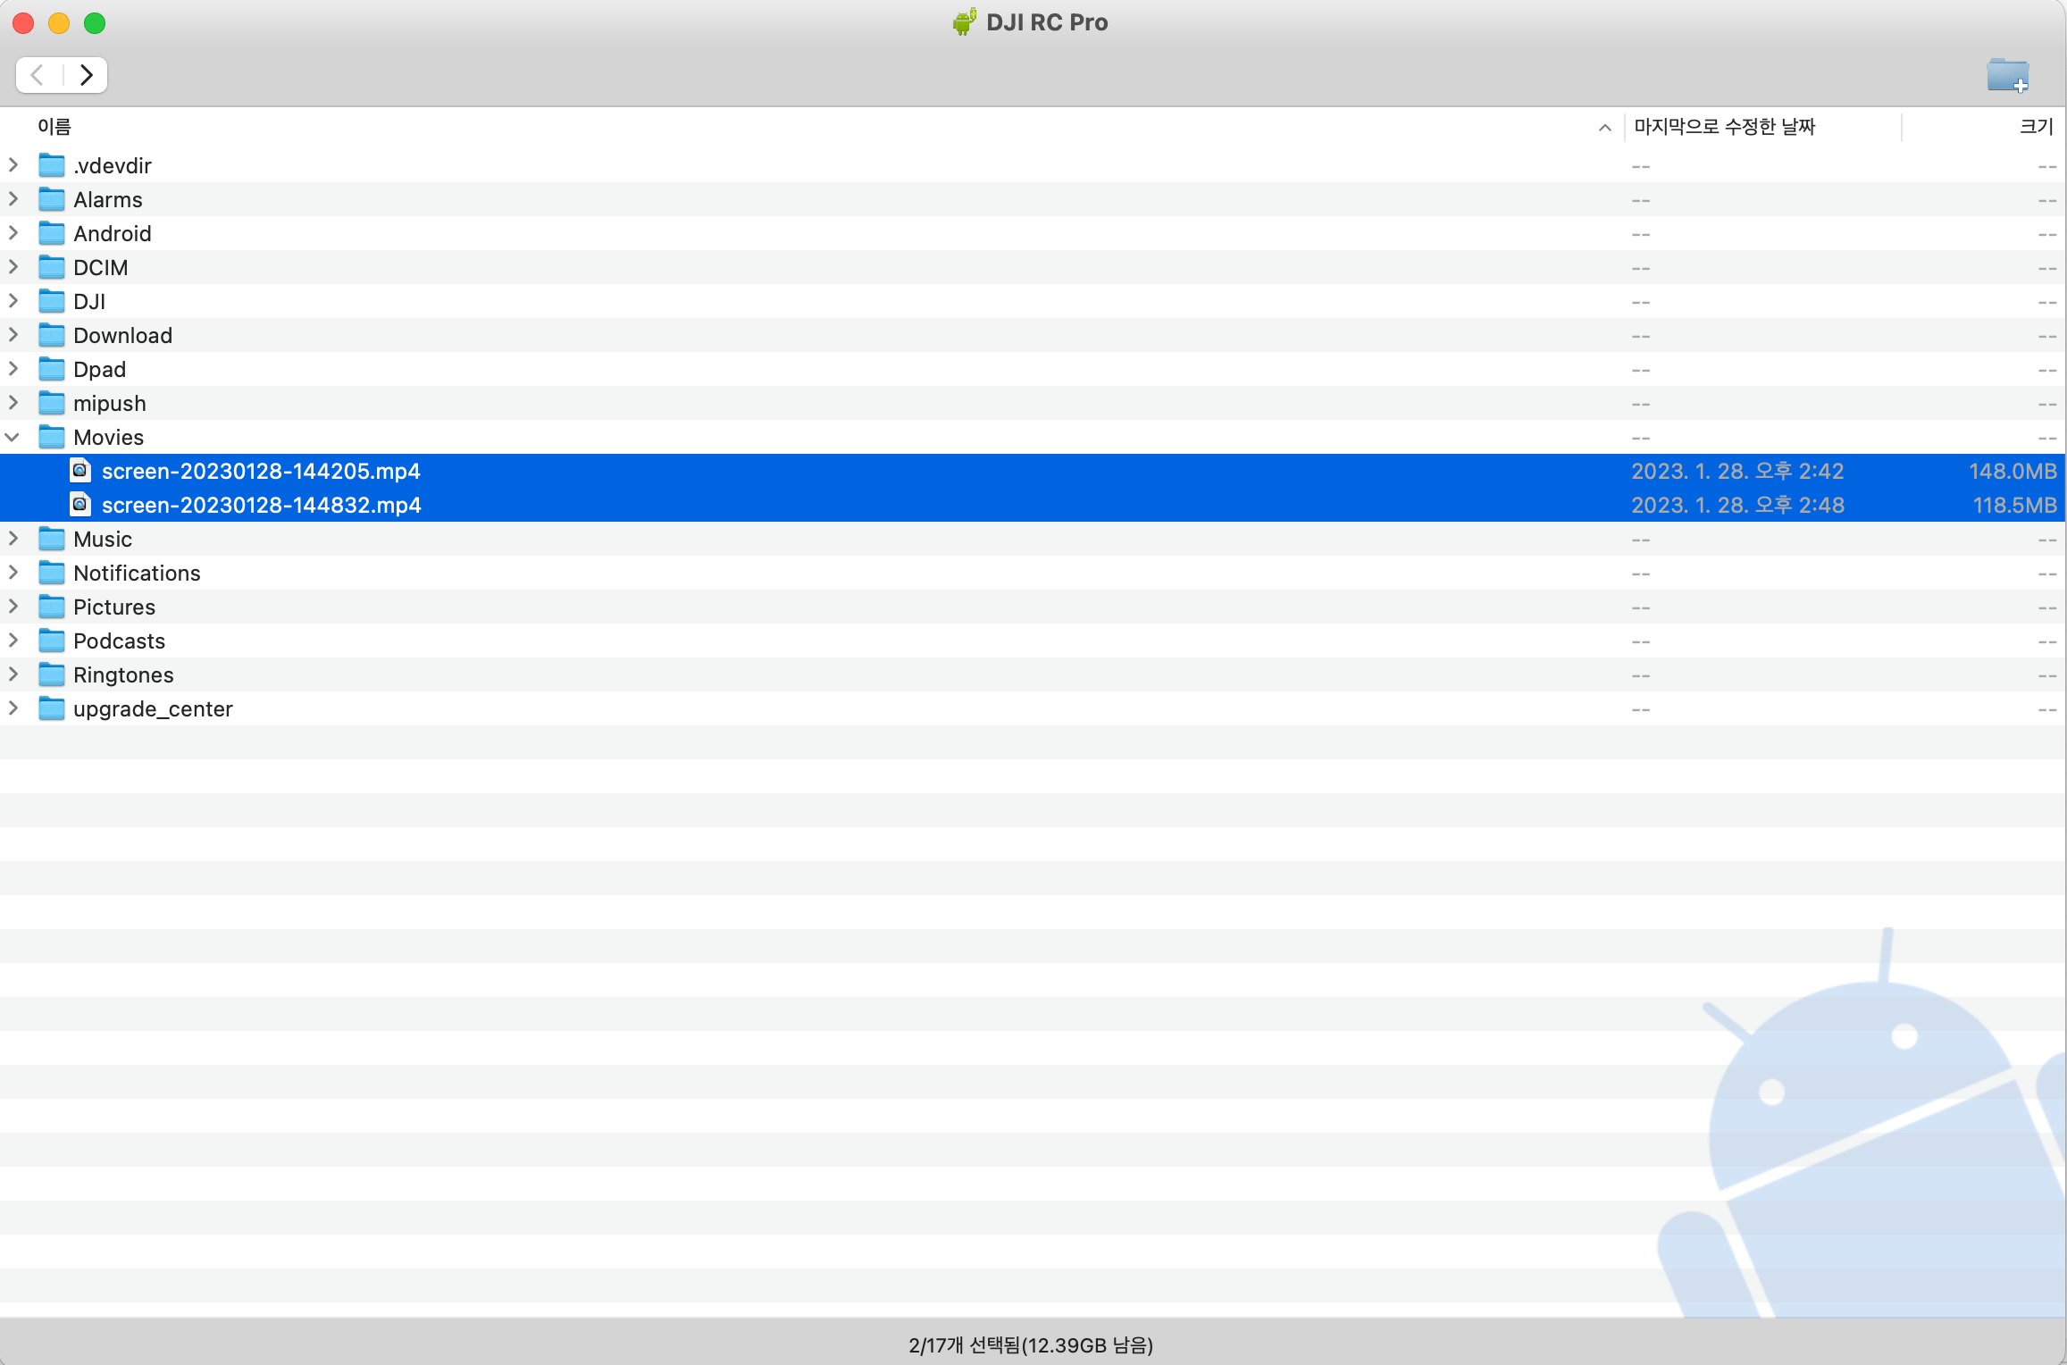The width and height of the screenshot is (2067, 1365).
Task: Go back with the left arrow
Action: [x=38, y=75]
